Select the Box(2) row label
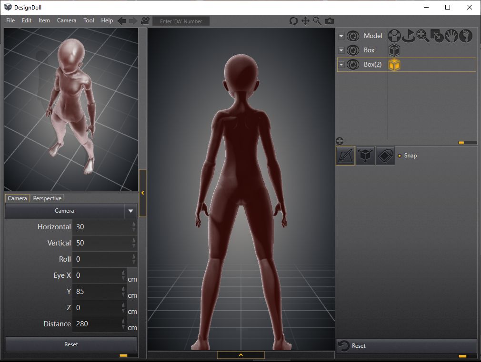The image size is (481, 362). click(373, 64)
